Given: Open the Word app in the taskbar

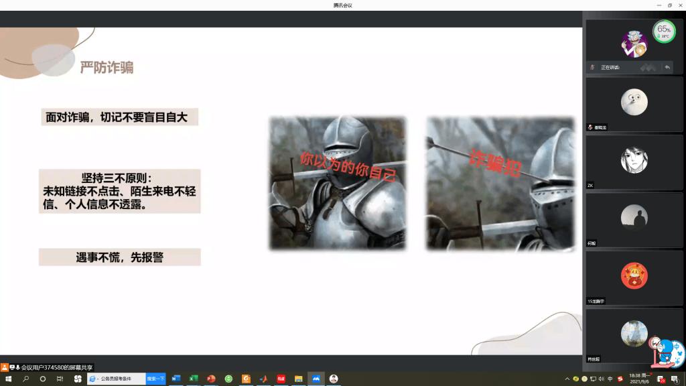Looking at the screenshot, I should [x=176, y=379].
